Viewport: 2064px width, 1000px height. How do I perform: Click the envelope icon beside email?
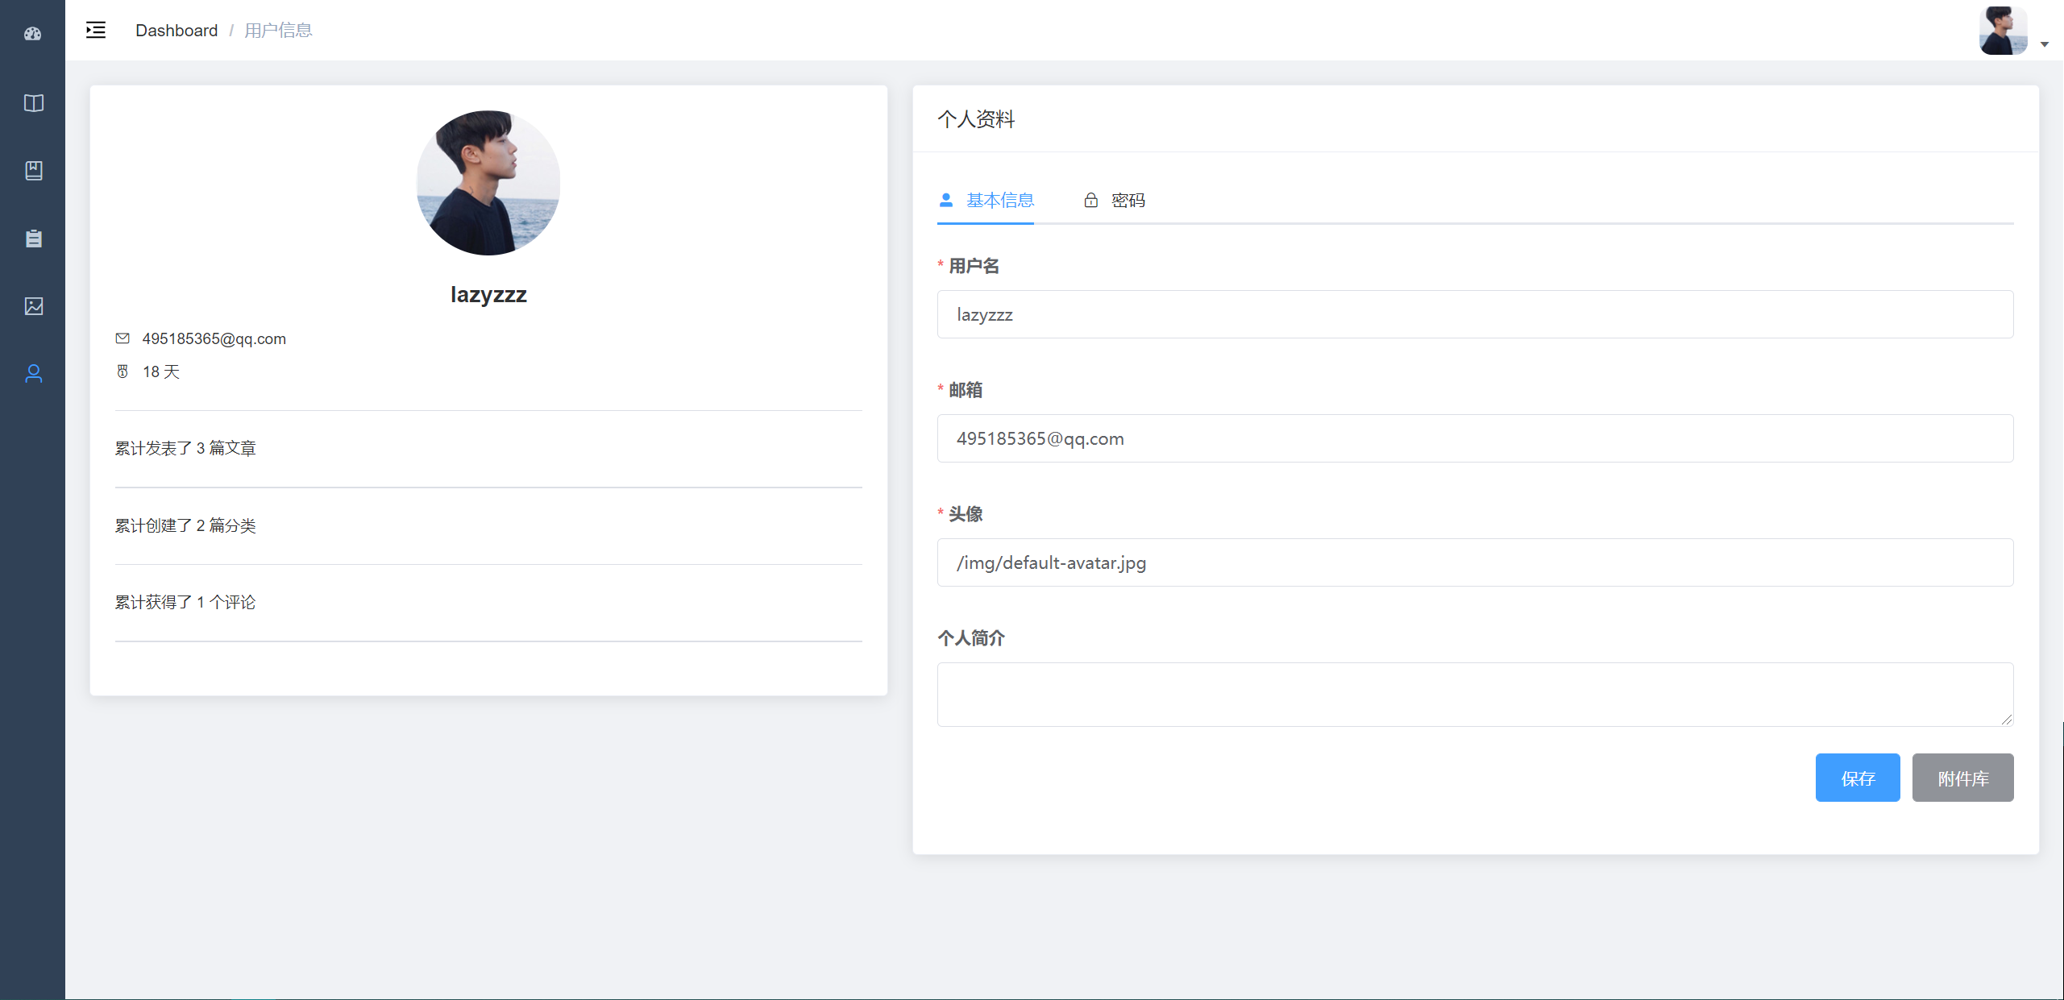point(123,338)
